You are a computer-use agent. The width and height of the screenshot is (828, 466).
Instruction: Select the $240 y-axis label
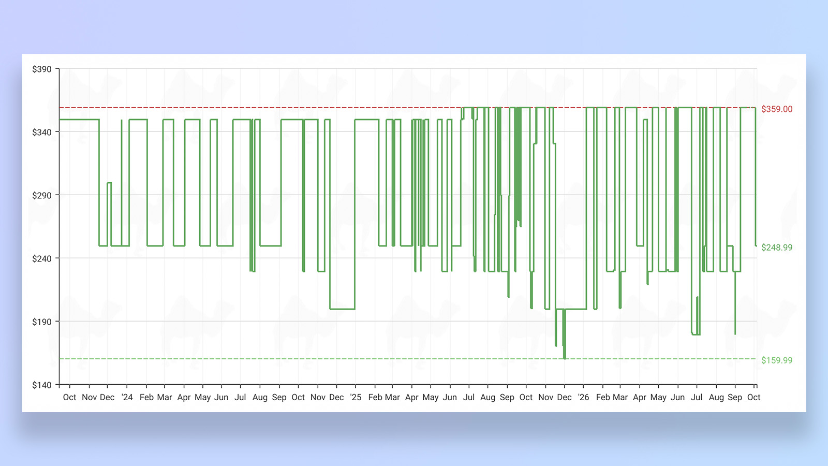tap(42, 258)
